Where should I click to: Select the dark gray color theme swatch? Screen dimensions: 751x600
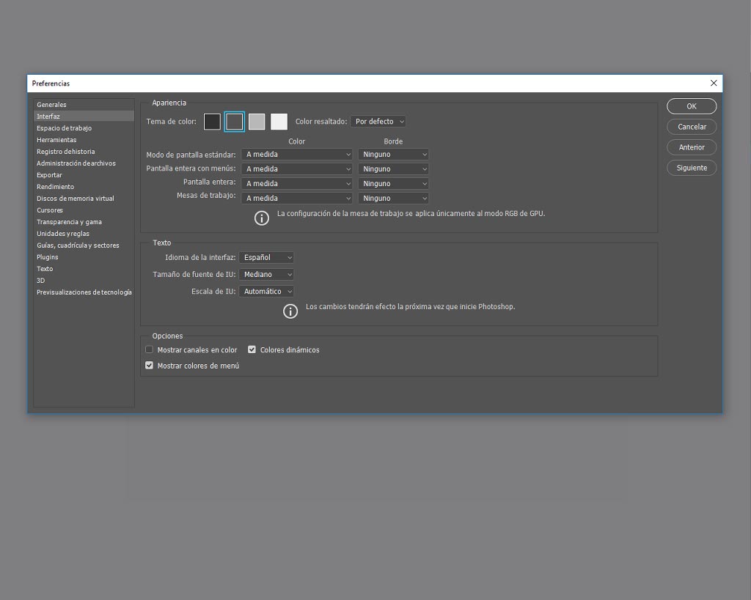click(x=234, y=122)
